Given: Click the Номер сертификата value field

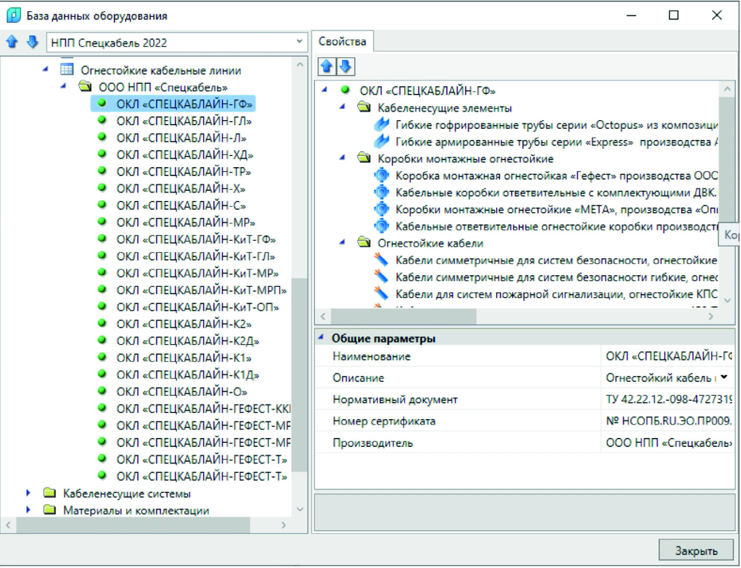Looking at the screenshot, I should (668, 421).
